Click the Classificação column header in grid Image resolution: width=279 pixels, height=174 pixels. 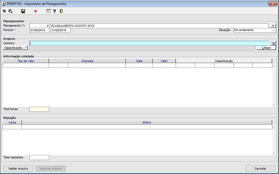coord(224,61)
